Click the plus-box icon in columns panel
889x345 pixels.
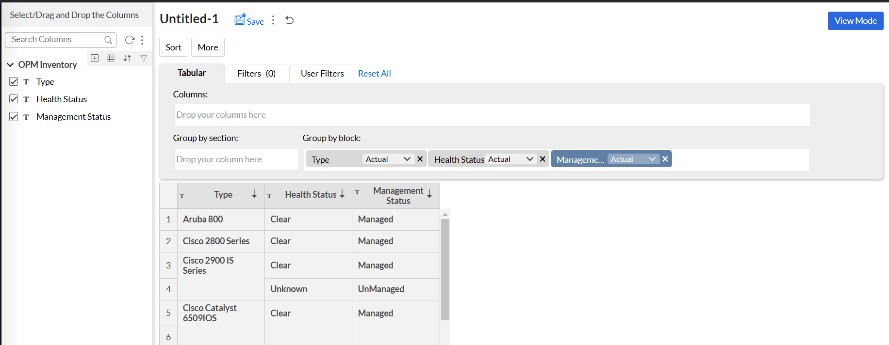(x=95, y=58)
